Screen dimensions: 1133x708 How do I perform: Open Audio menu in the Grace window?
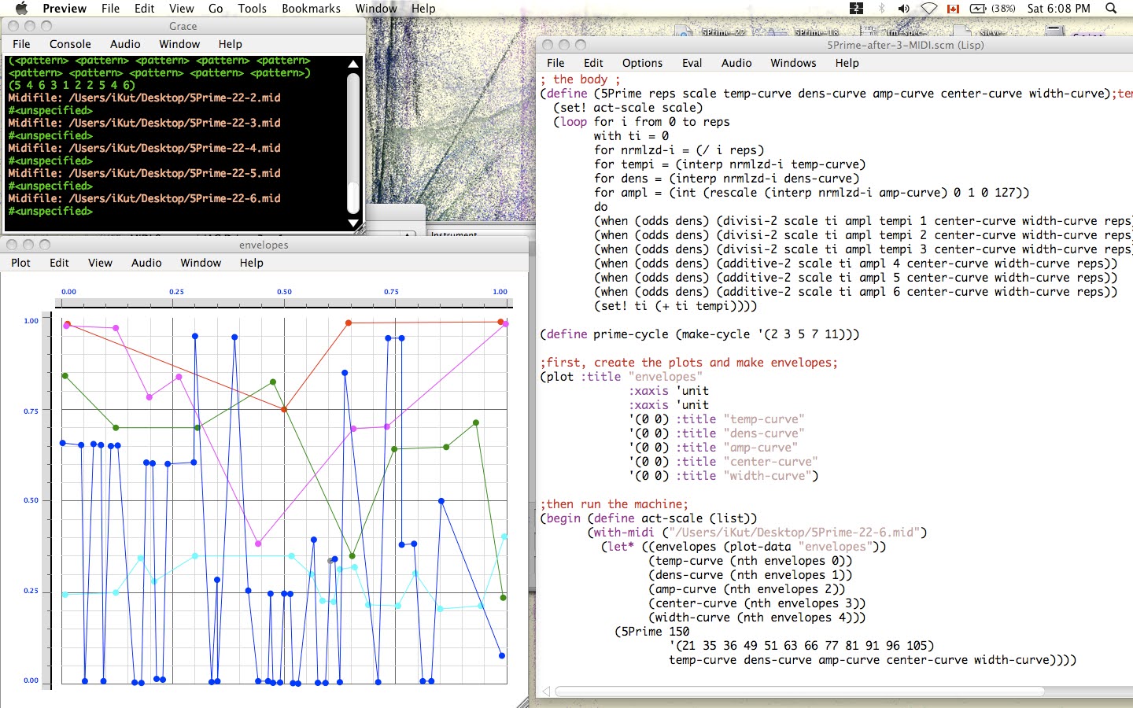(x=125, y=44)
